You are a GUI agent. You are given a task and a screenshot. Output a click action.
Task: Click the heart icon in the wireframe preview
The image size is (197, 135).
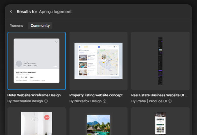click(56, 42)
